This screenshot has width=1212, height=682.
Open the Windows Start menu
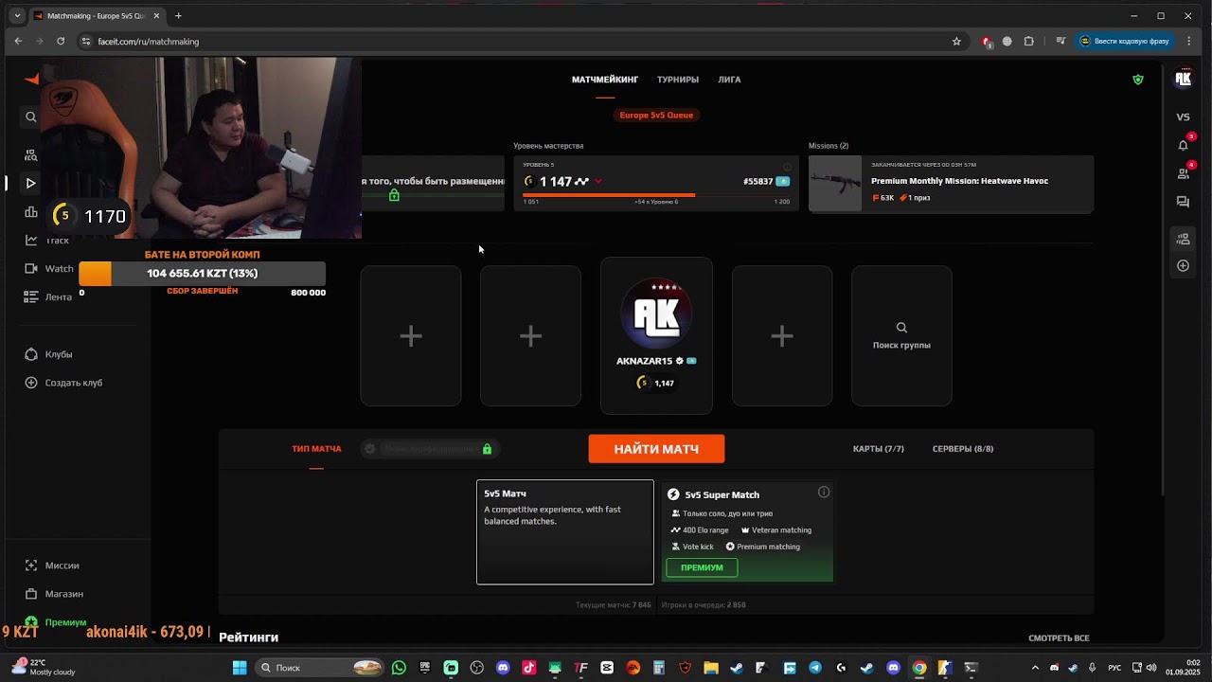240,668
